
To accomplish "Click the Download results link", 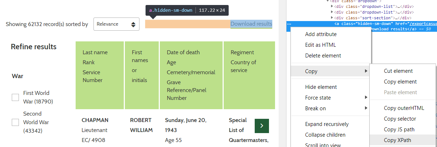I will pyautogui.click(x=251, y=24).
